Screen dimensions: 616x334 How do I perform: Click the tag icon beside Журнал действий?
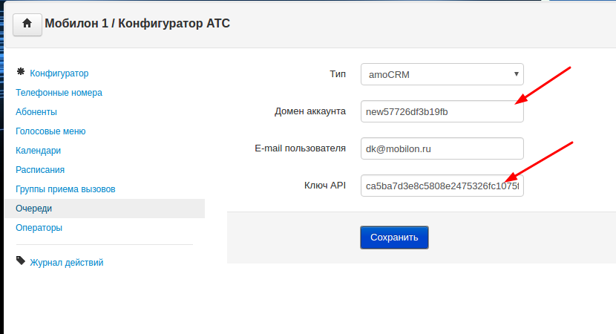coord(21,261)
